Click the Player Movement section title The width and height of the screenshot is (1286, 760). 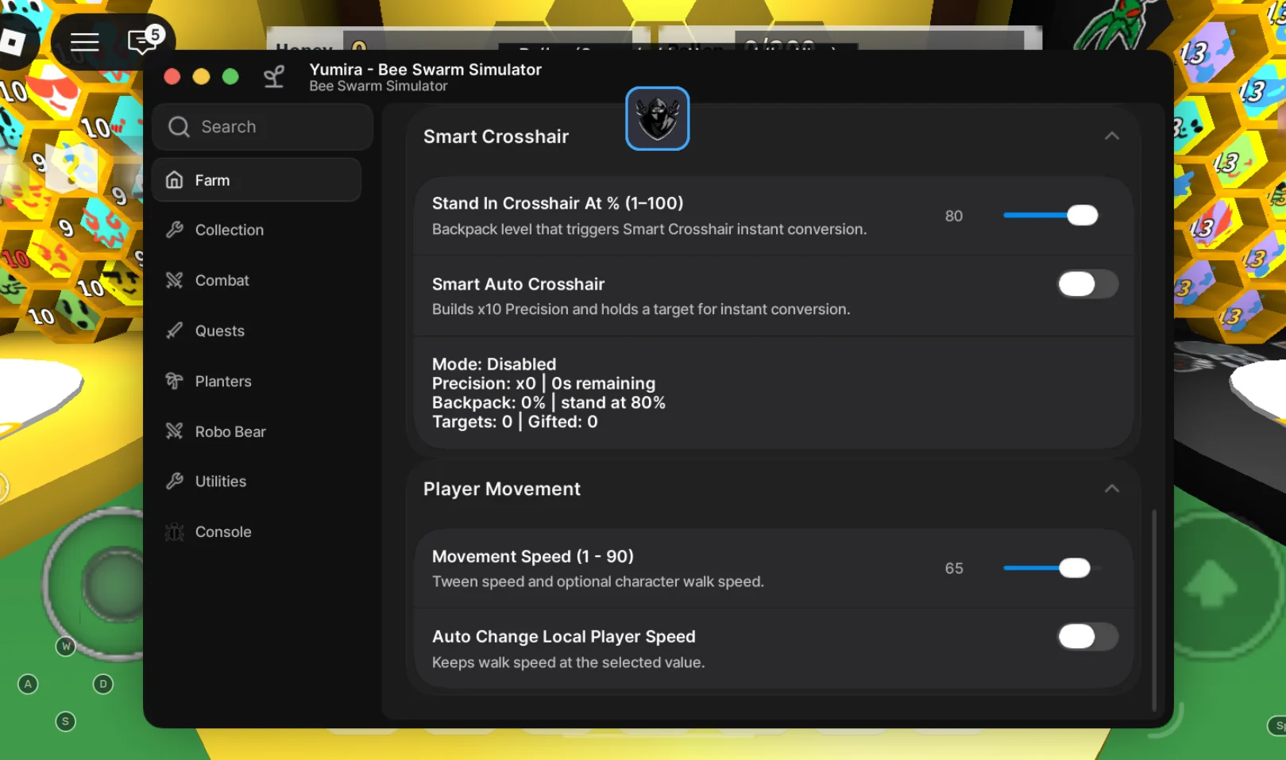click(x=502, y=489)
